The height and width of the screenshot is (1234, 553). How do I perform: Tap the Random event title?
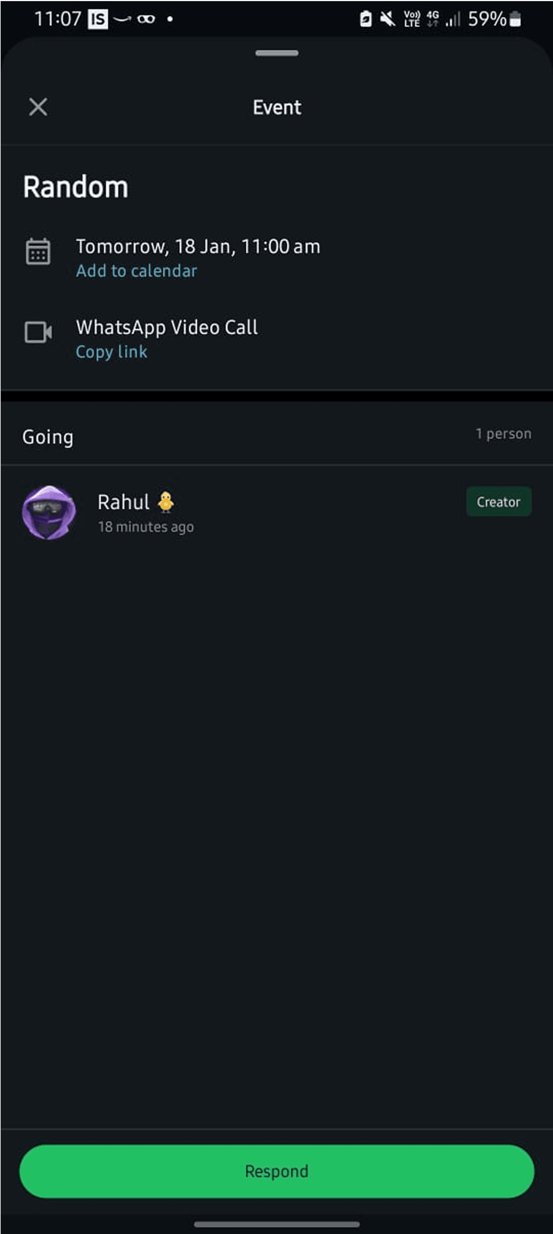76,187
